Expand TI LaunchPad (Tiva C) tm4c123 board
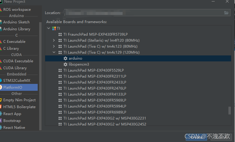Image resolution: width=235 pixels, height=142 pixels. click(x=54, y=46)
